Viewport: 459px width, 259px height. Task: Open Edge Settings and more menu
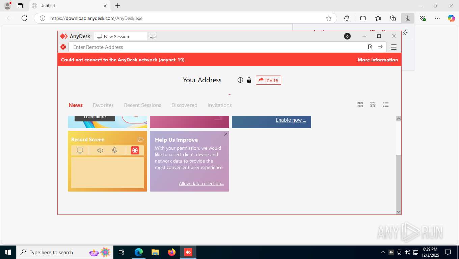pyautogui.click(x=437, y=18)
